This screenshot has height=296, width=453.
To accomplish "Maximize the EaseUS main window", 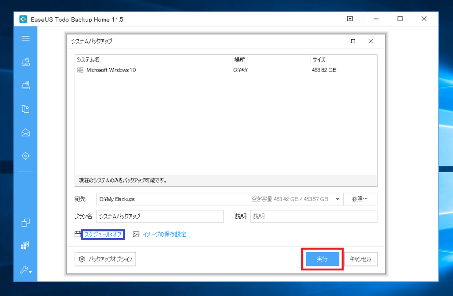I will (x=400, y=19).
